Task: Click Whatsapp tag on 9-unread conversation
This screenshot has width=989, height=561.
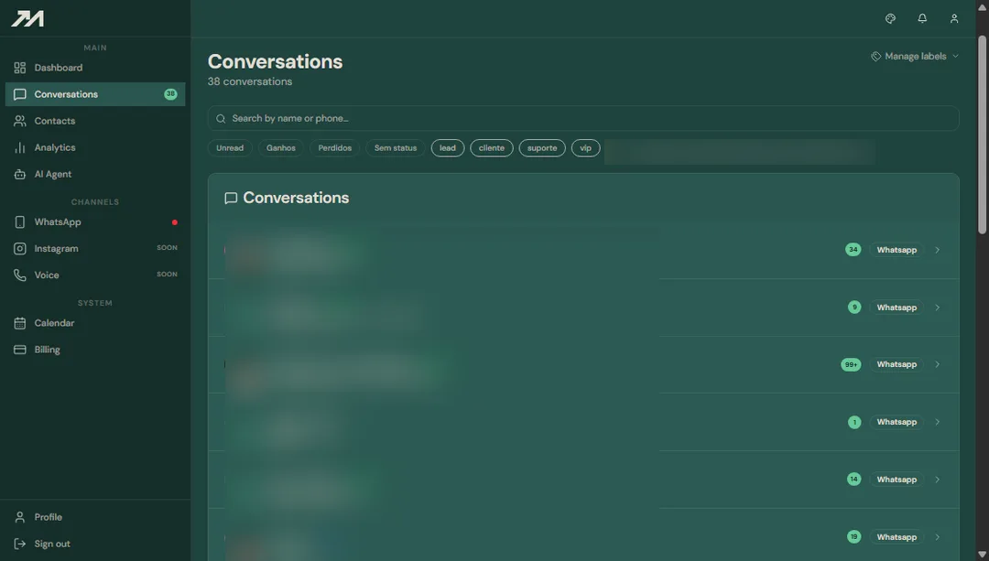Action: [x=897, y=307]
